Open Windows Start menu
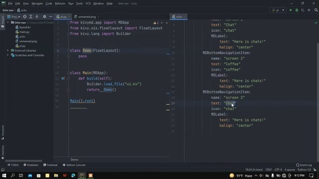The height and width of the screenshot is (179, 319). pos(4,176)
